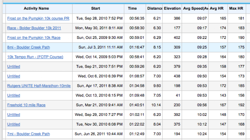Viewport: 250px width, 140px height.
Task: Open Frost on the Pumpkin 10k course PR
Action: (x=38, y=18)
